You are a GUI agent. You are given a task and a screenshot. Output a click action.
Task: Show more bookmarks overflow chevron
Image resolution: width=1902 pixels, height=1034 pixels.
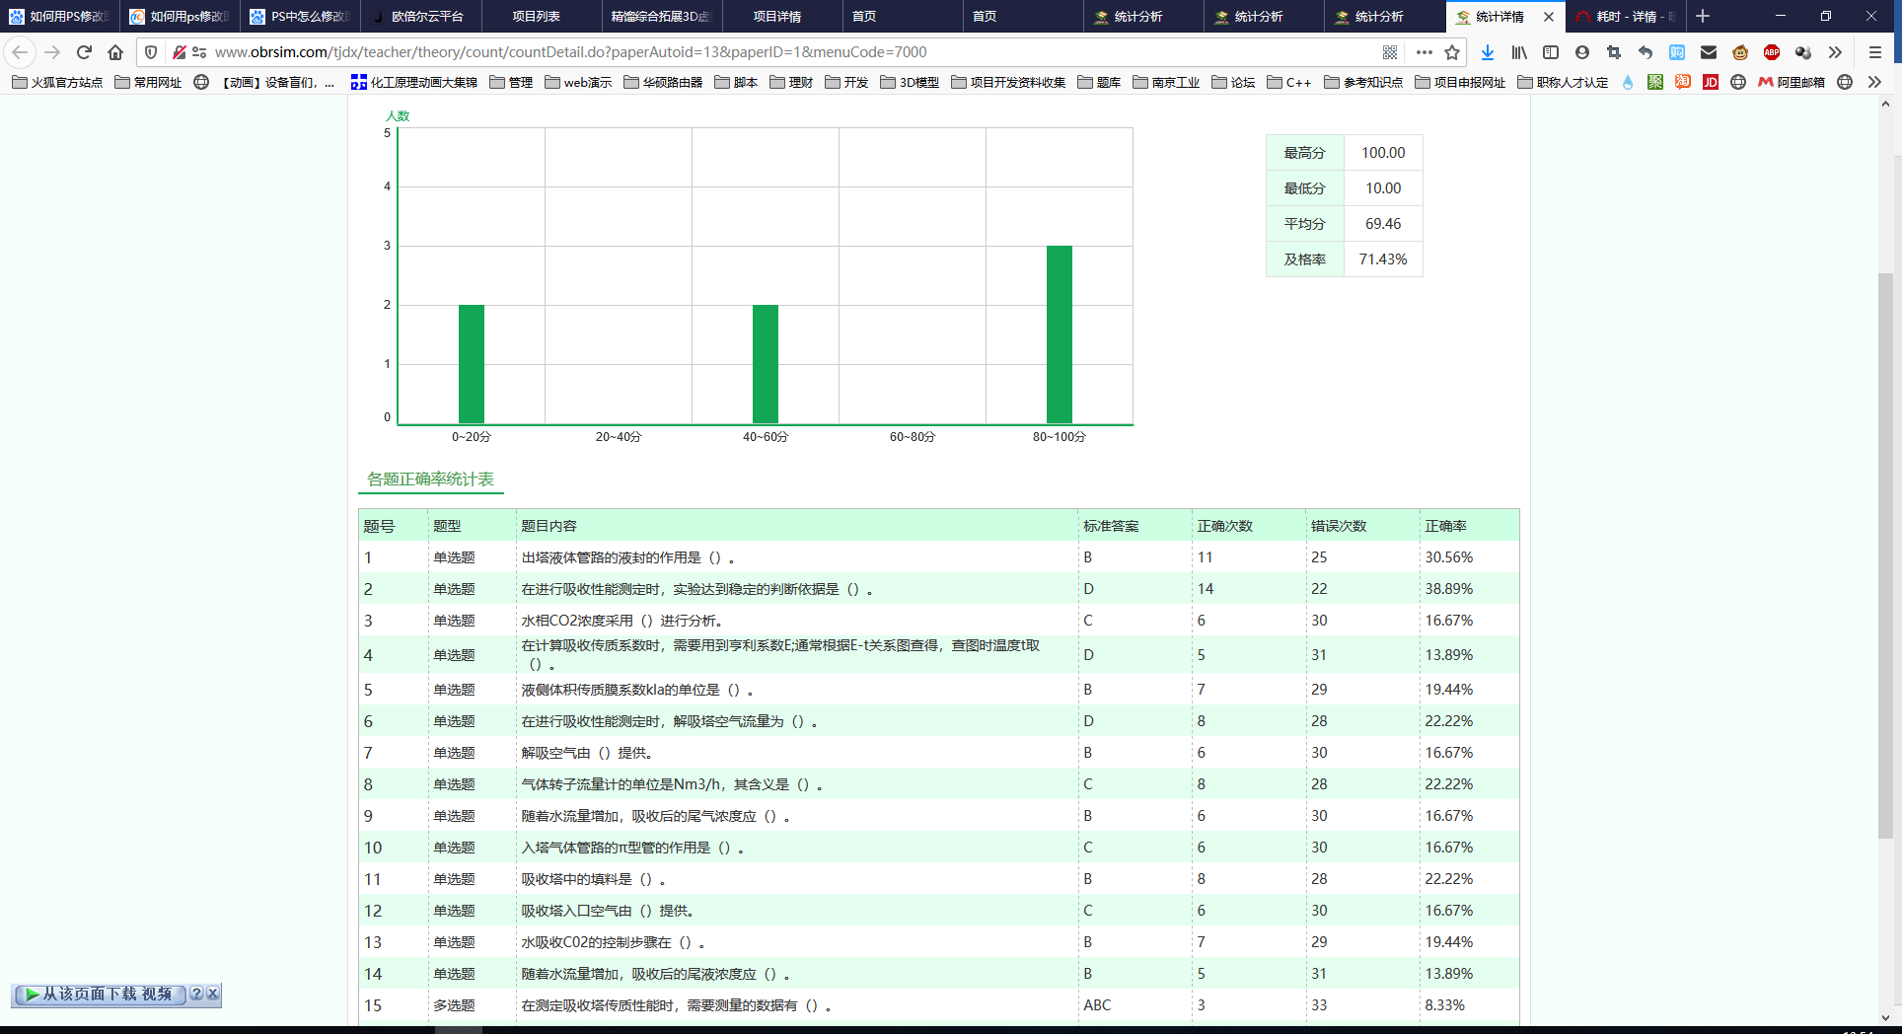(x=1874, y=82)
